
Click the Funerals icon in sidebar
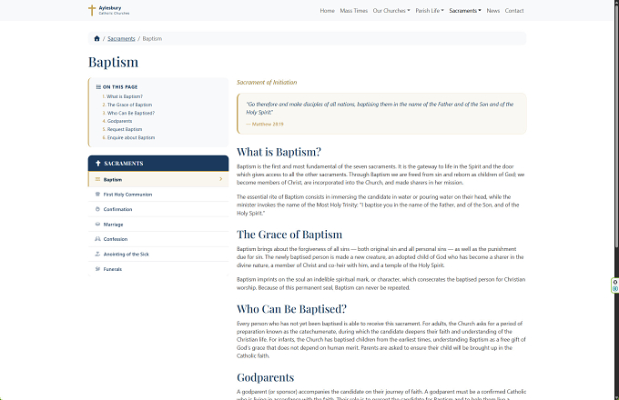(97, 269)
